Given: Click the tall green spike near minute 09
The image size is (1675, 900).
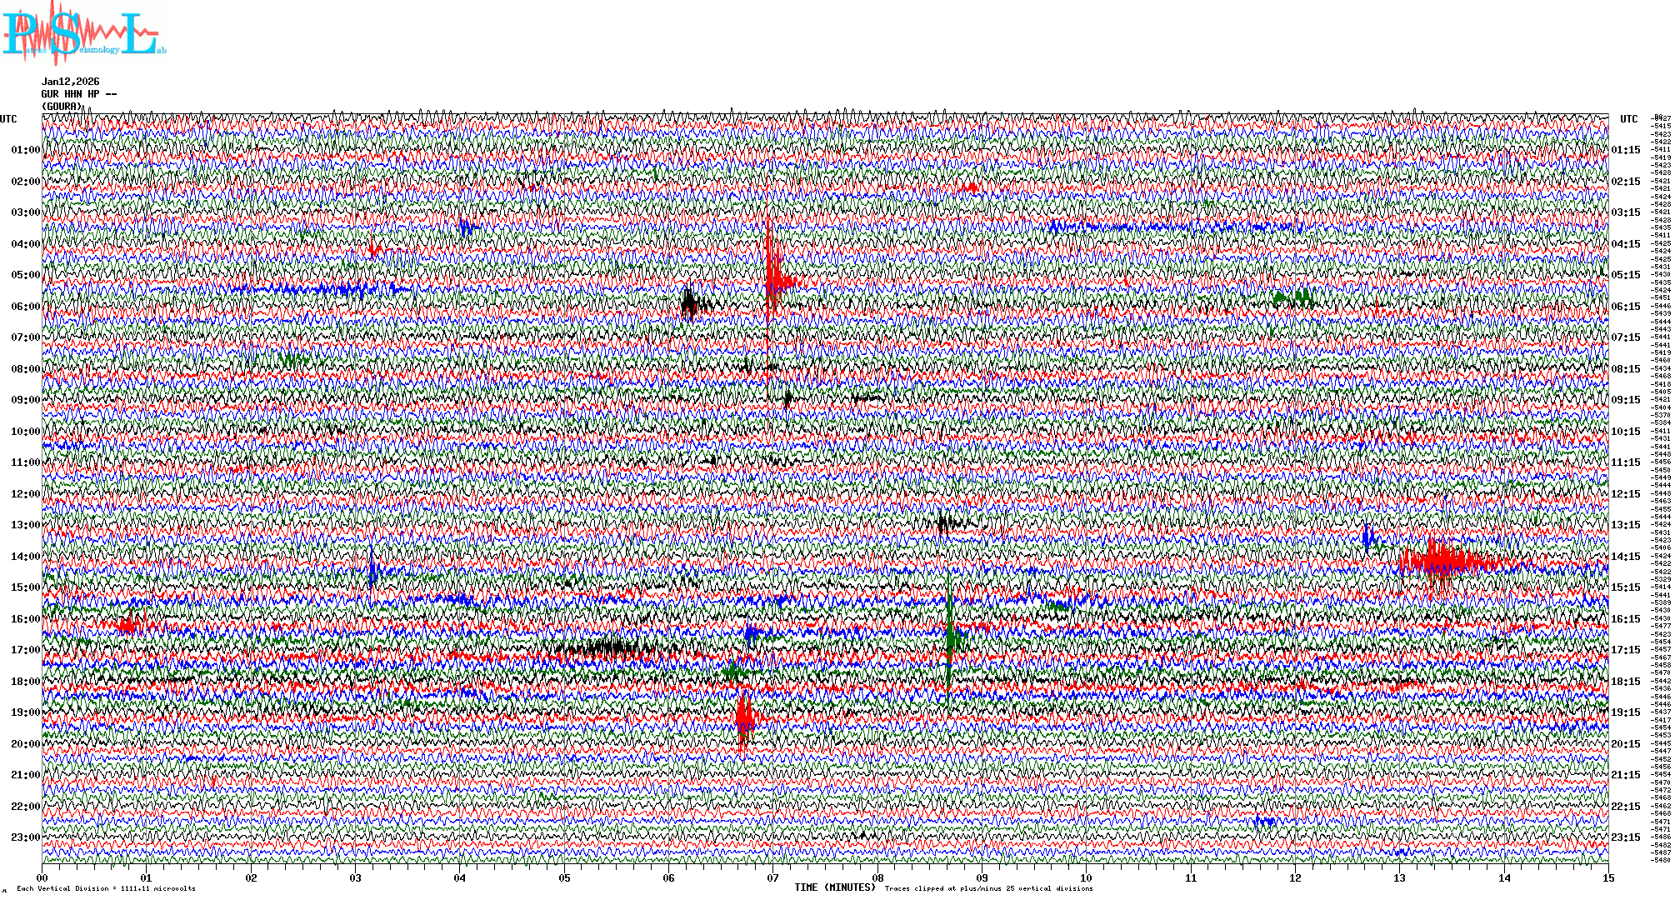Looking at the screenshot, I should tap(950, 637).
